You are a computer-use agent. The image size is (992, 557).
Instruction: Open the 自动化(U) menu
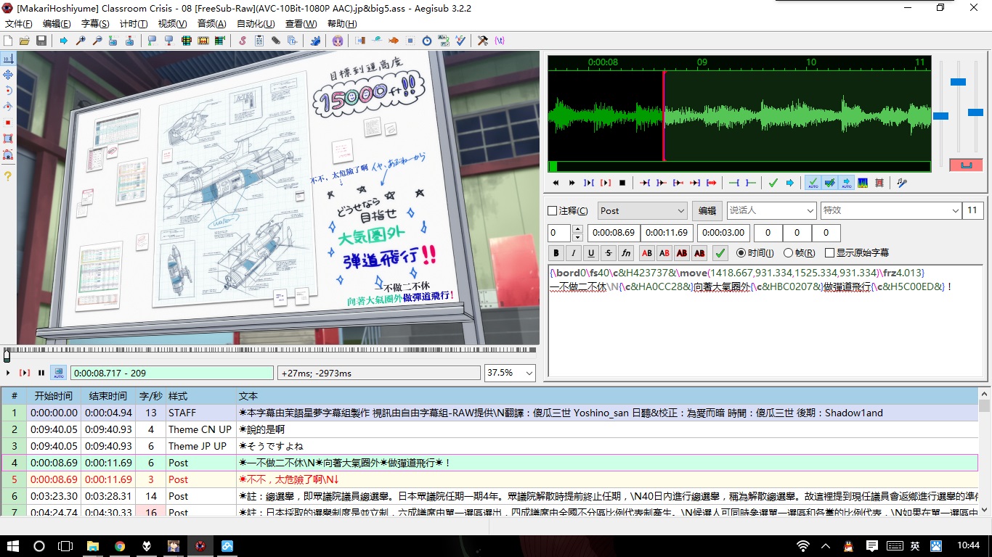pos(256,23)
